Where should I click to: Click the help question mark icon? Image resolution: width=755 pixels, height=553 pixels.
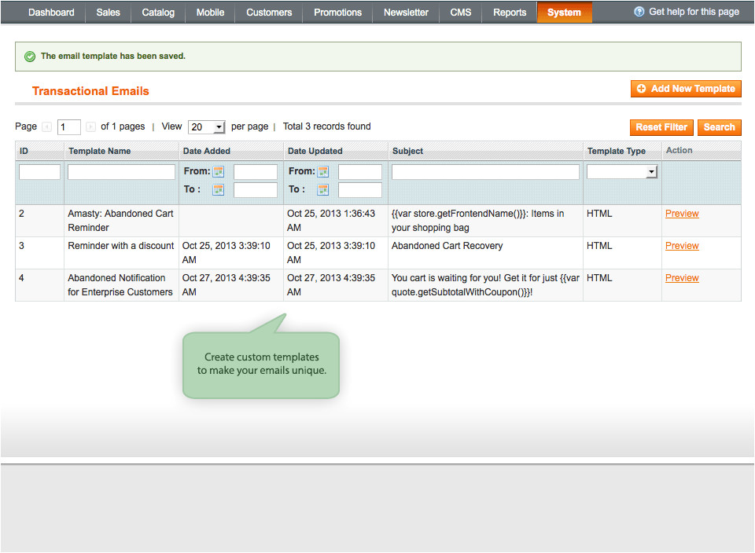(x=639, y=12)
